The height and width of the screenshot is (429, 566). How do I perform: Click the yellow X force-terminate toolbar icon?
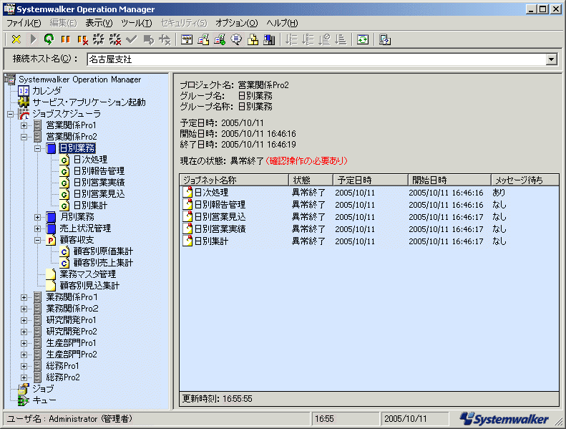(16, 39)
